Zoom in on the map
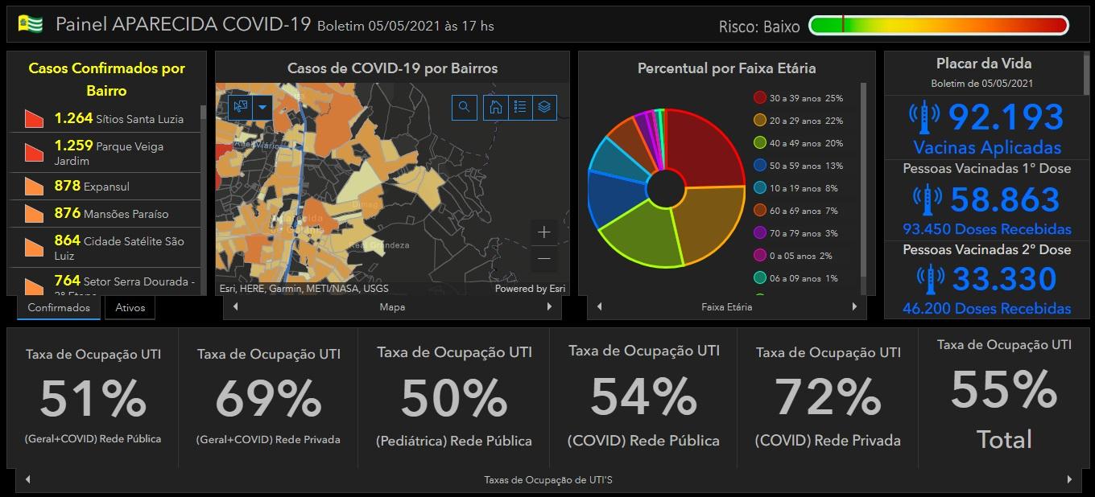 (544, 232)
